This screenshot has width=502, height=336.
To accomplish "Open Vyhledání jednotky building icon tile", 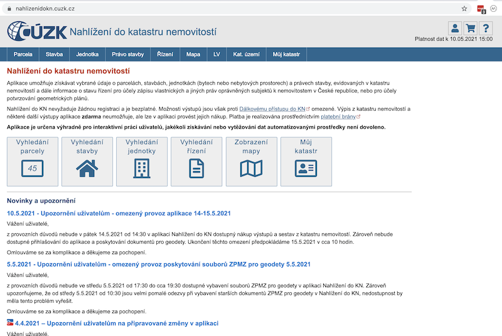I will coord(142,161).
